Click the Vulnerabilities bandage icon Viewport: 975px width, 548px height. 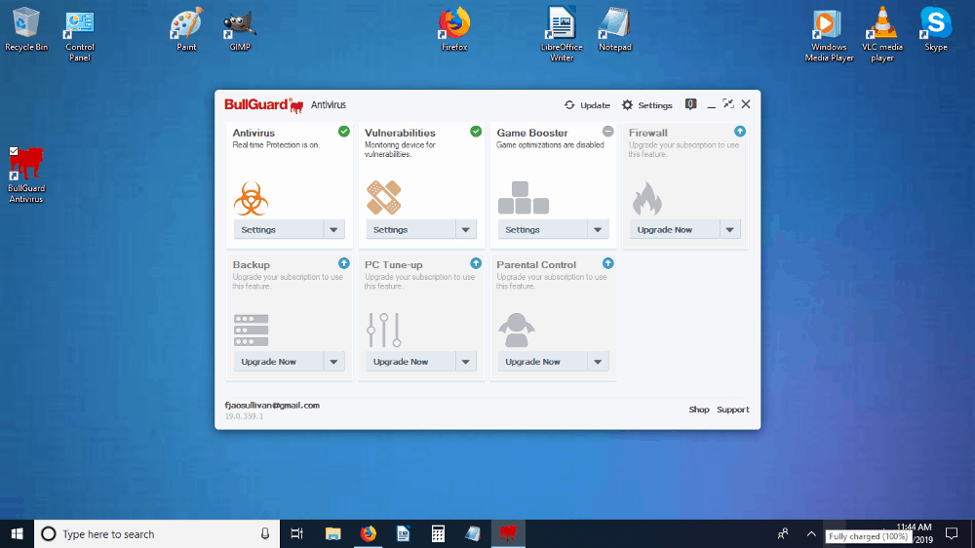383,197
